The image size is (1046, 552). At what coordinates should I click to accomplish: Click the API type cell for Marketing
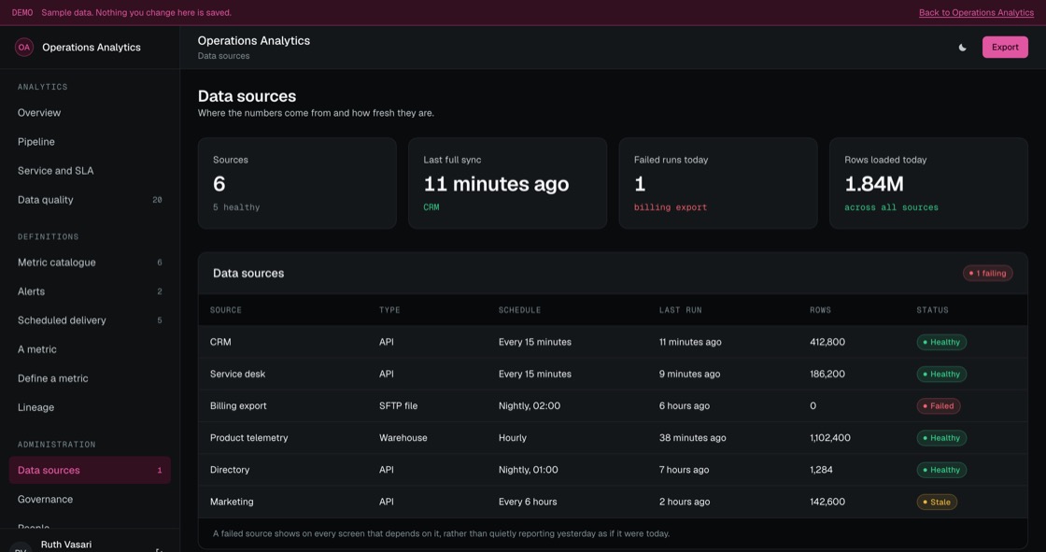click(387, 502)
